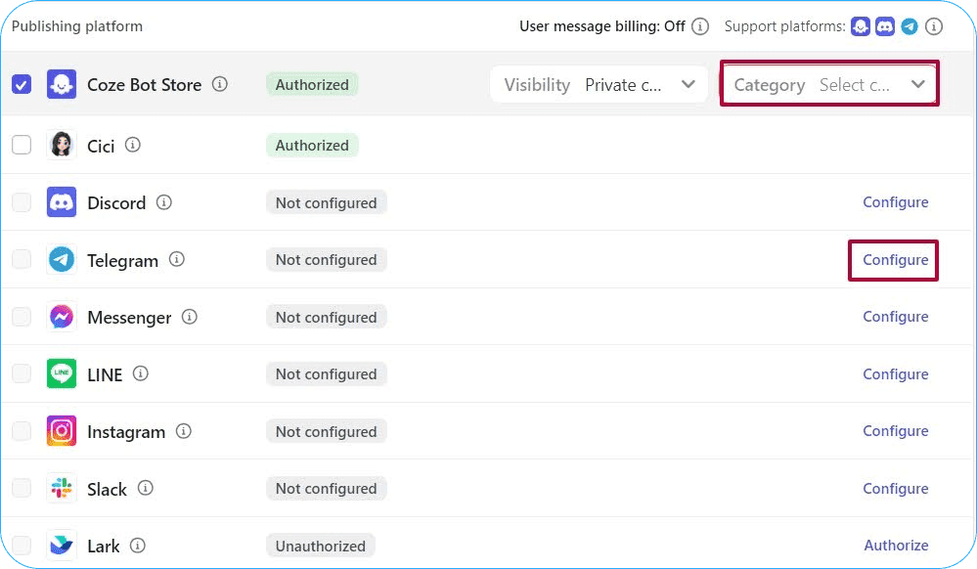
Task: Show info tooltip beside Messenger
Action: point(189,317)
